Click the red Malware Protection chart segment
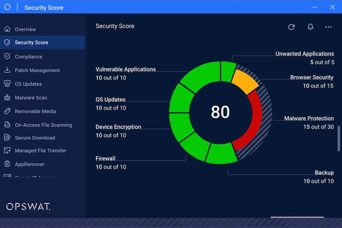The width and height of the screenshot is (342, 228). [252, 122]
